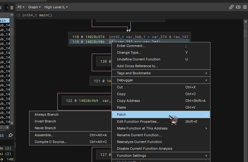Click the link/sync views chain icon
Image resolution: width=248 pixels, height=162 pixels.
pos(231,7)
